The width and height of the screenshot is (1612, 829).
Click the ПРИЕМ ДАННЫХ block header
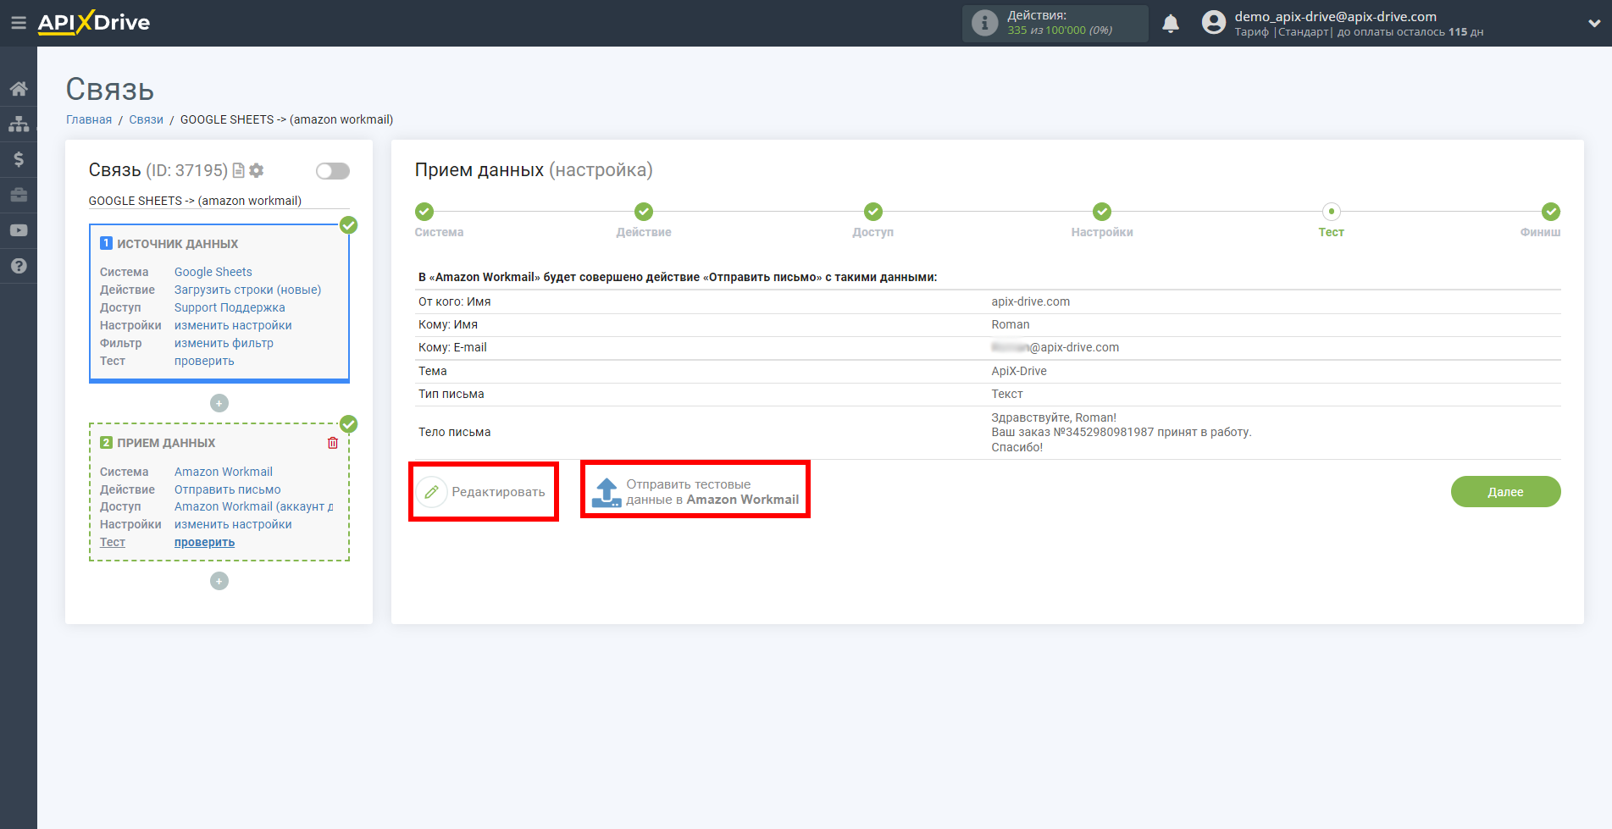point(166,443)
